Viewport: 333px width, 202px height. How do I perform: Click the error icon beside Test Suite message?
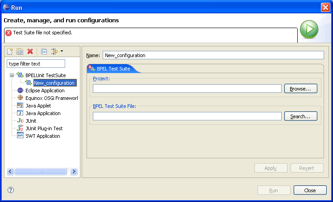pos(8,33)
